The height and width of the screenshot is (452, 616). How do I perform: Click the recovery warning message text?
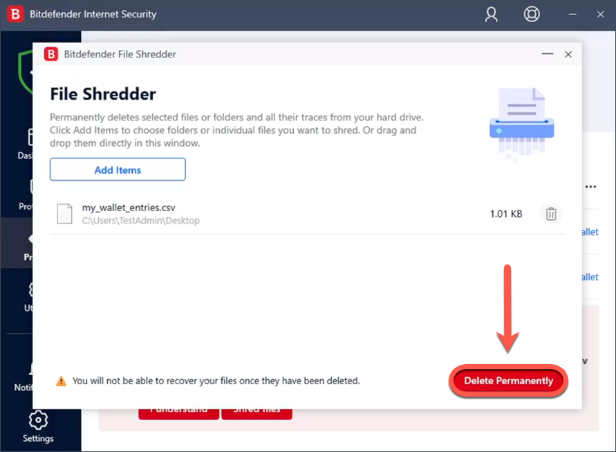216,381
